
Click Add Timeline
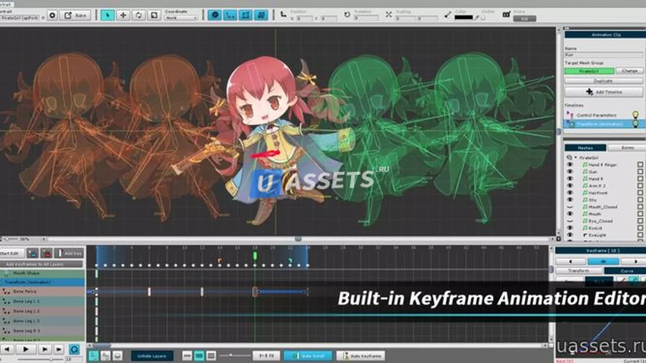[x=604, y=92]
